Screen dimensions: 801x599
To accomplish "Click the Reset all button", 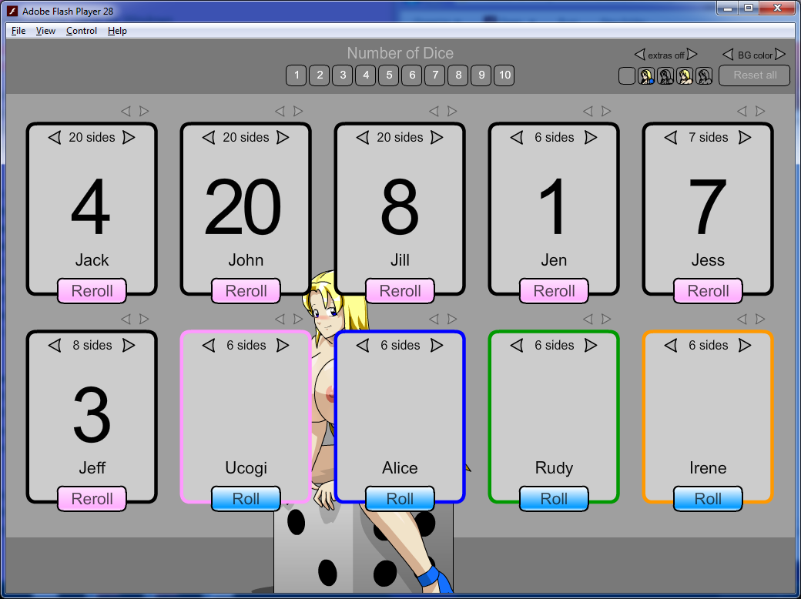I will click(755, 75).
